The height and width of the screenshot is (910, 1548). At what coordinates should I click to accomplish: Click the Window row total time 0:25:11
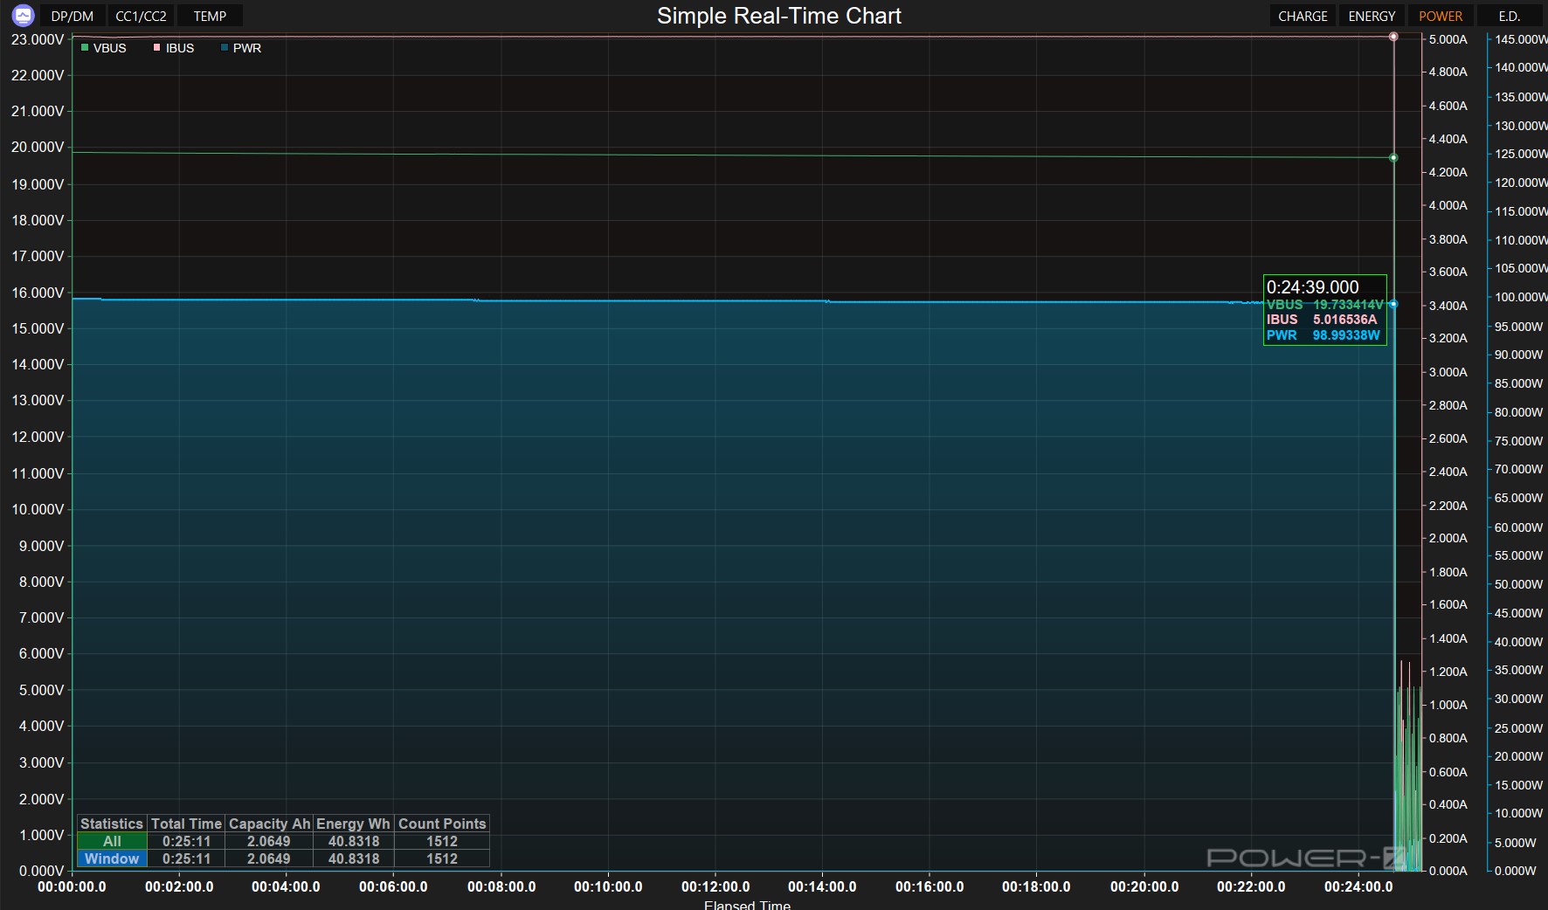click(186, 858)
